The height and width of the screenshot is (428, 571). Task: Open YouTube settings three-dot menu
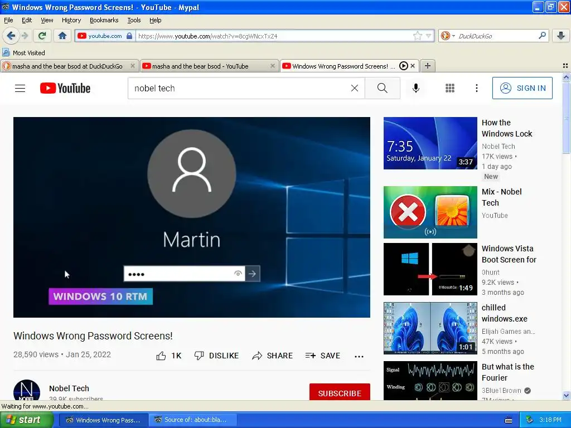476,88
